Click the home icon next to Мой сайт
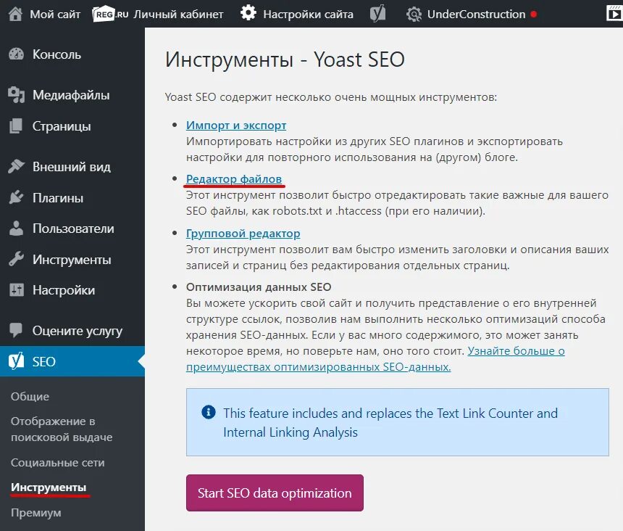The width and height of the screenshot is (623, 531). [x=15, y=15]
